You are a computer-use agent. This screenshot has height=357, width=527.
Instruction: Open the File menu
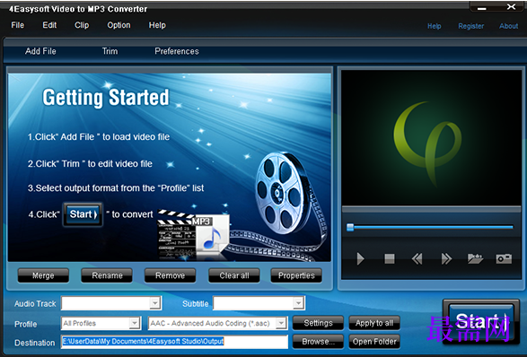17,25
